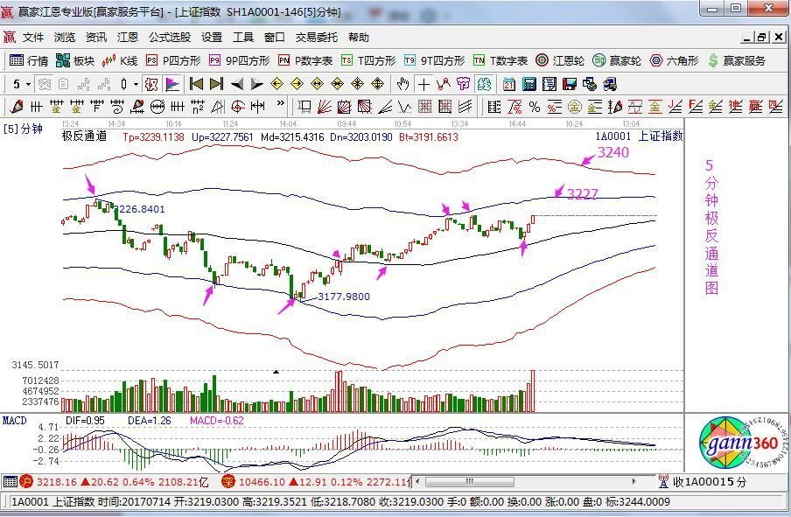This screenshot has width=791, height=517.
Task: Select the F angle line tool
Action: click(x=695, y=107)
